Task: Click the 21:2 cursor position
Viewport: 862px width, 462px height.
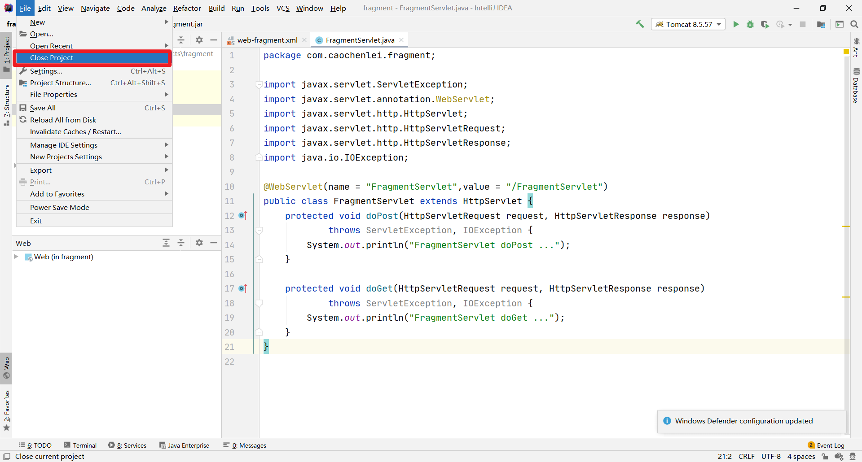Action: coord(725,457)
